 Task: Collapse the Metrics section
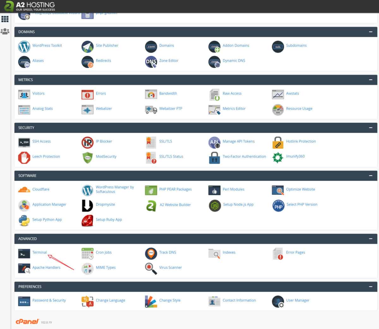[370, 80]
